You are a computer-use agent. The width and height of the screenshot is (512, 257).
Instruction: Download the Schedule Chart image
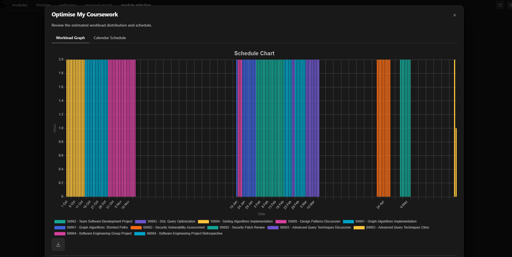point(58,244)
